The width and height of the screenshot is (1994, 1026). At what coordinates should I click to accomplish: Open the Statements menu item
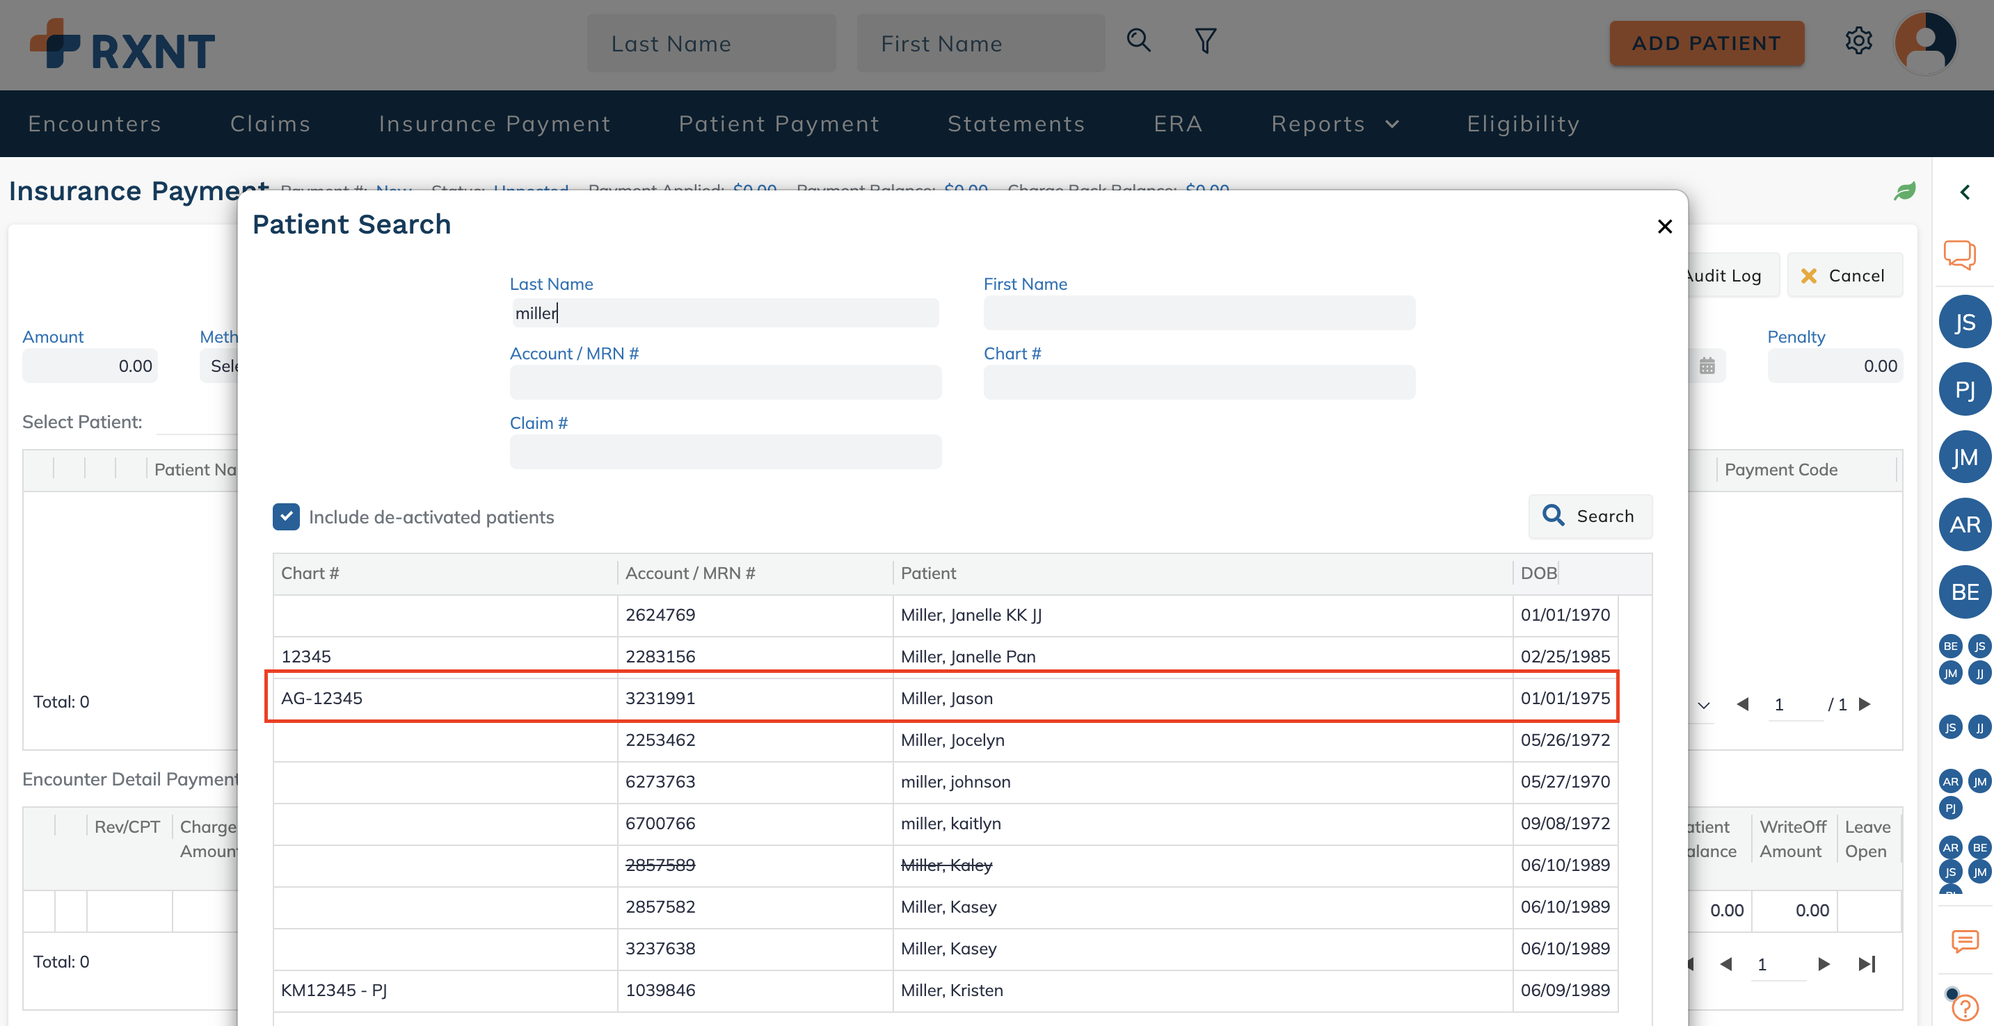(x=1016, y=123)
